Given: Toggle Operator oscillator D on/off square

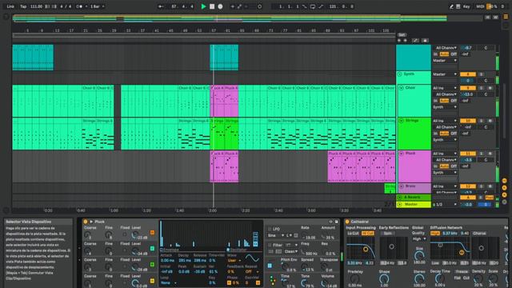Looking at the screenshot, I should [x=152, y=233].
